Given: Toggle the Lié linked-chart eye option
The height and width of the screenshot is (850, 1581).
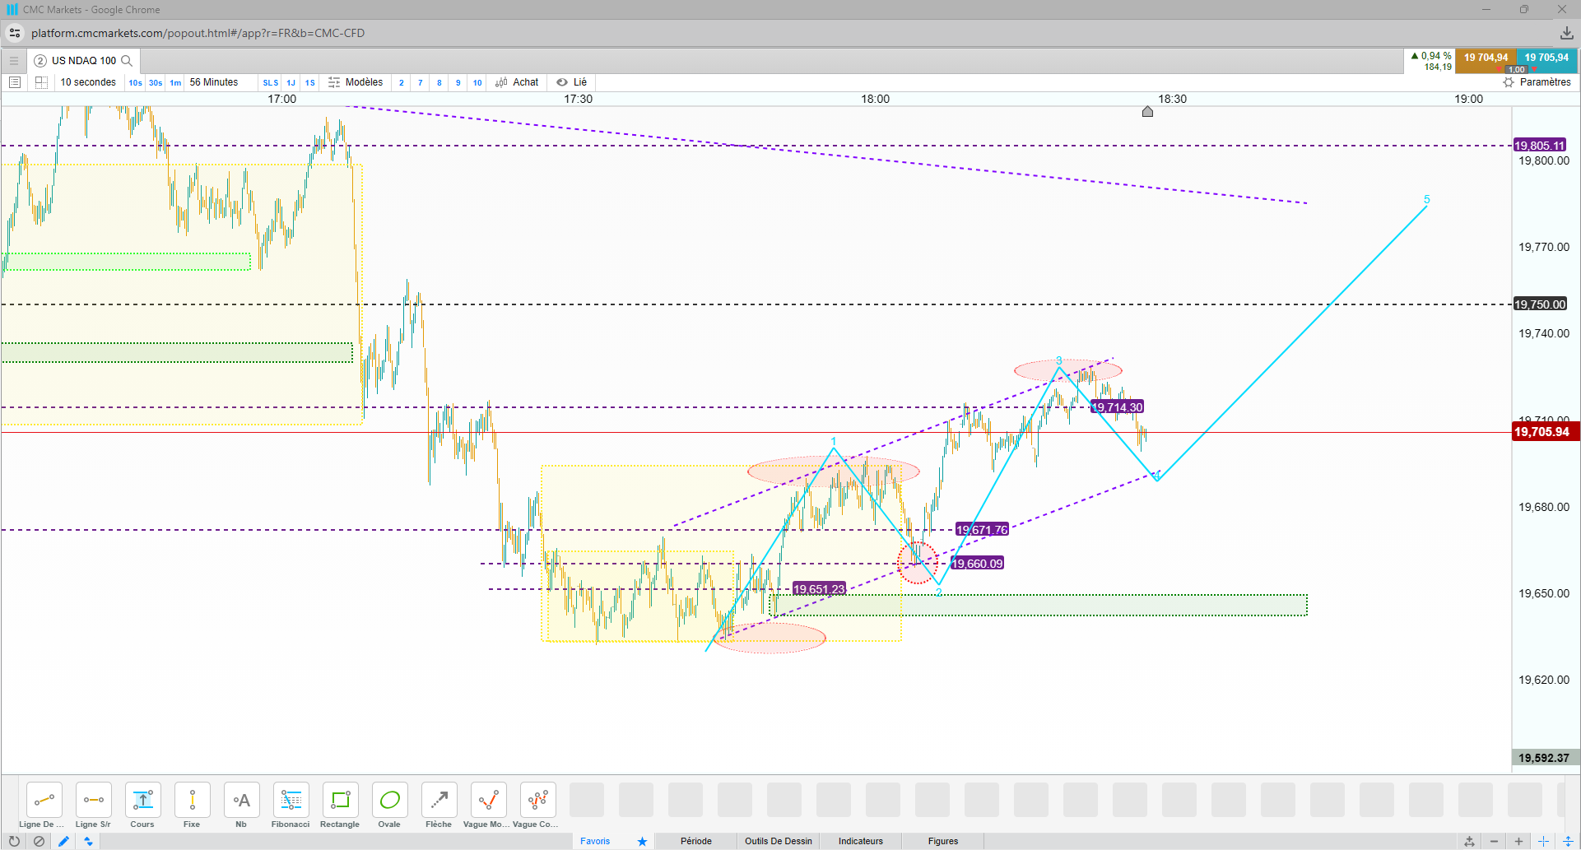Looking at the screenshot, I should click(571, 82).
